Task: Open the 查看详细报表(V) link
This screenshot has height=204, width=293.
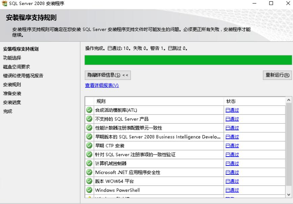Action: point(102,85)
